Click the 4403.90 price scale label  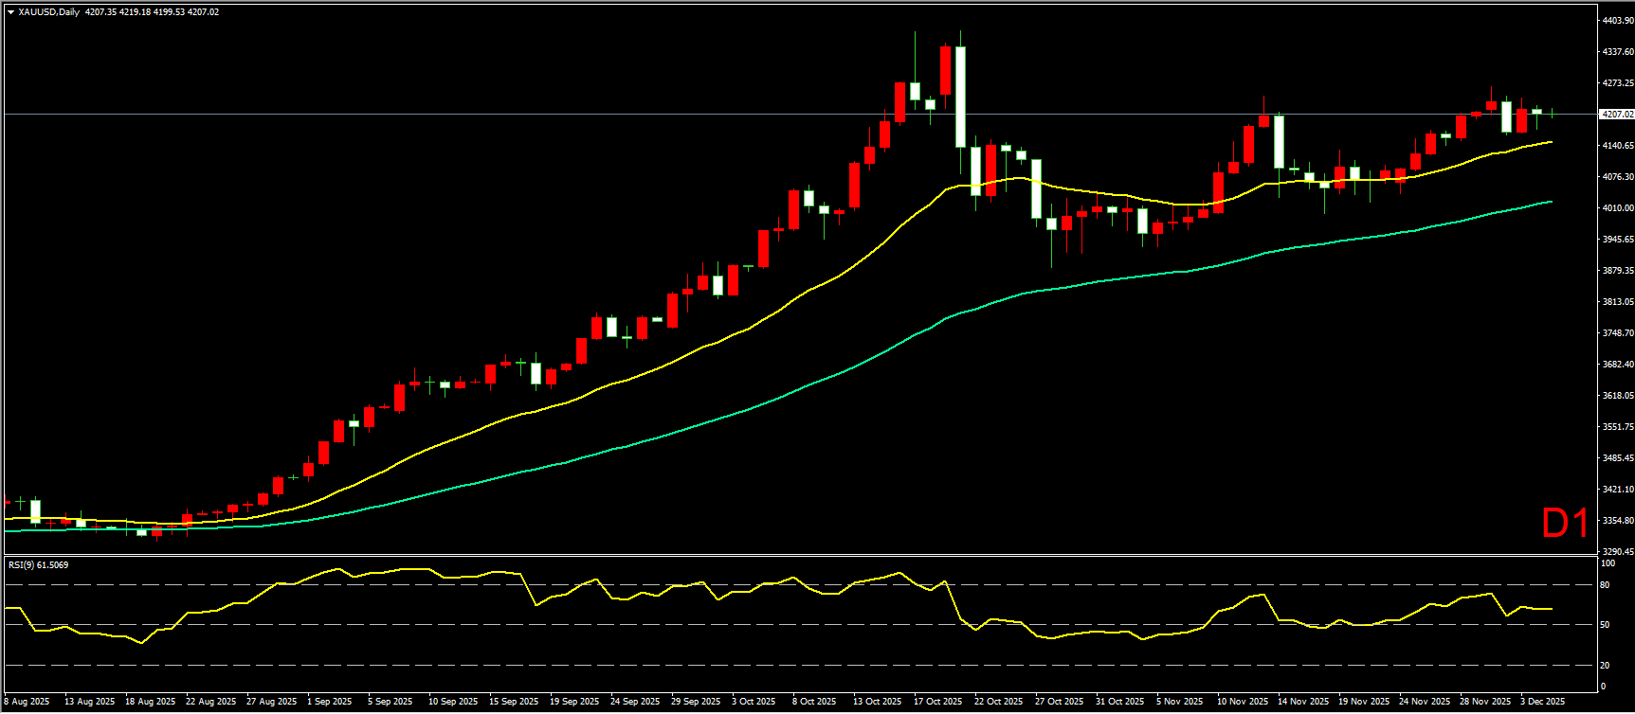(x=1617, y=21)
